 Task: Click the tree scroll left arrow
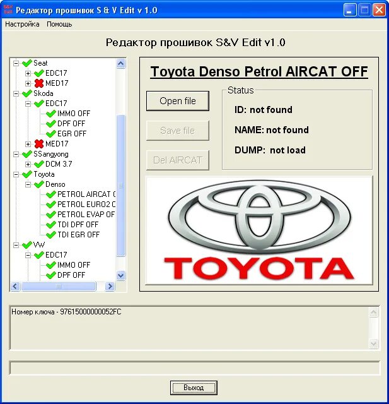click(x=15, y=286)
